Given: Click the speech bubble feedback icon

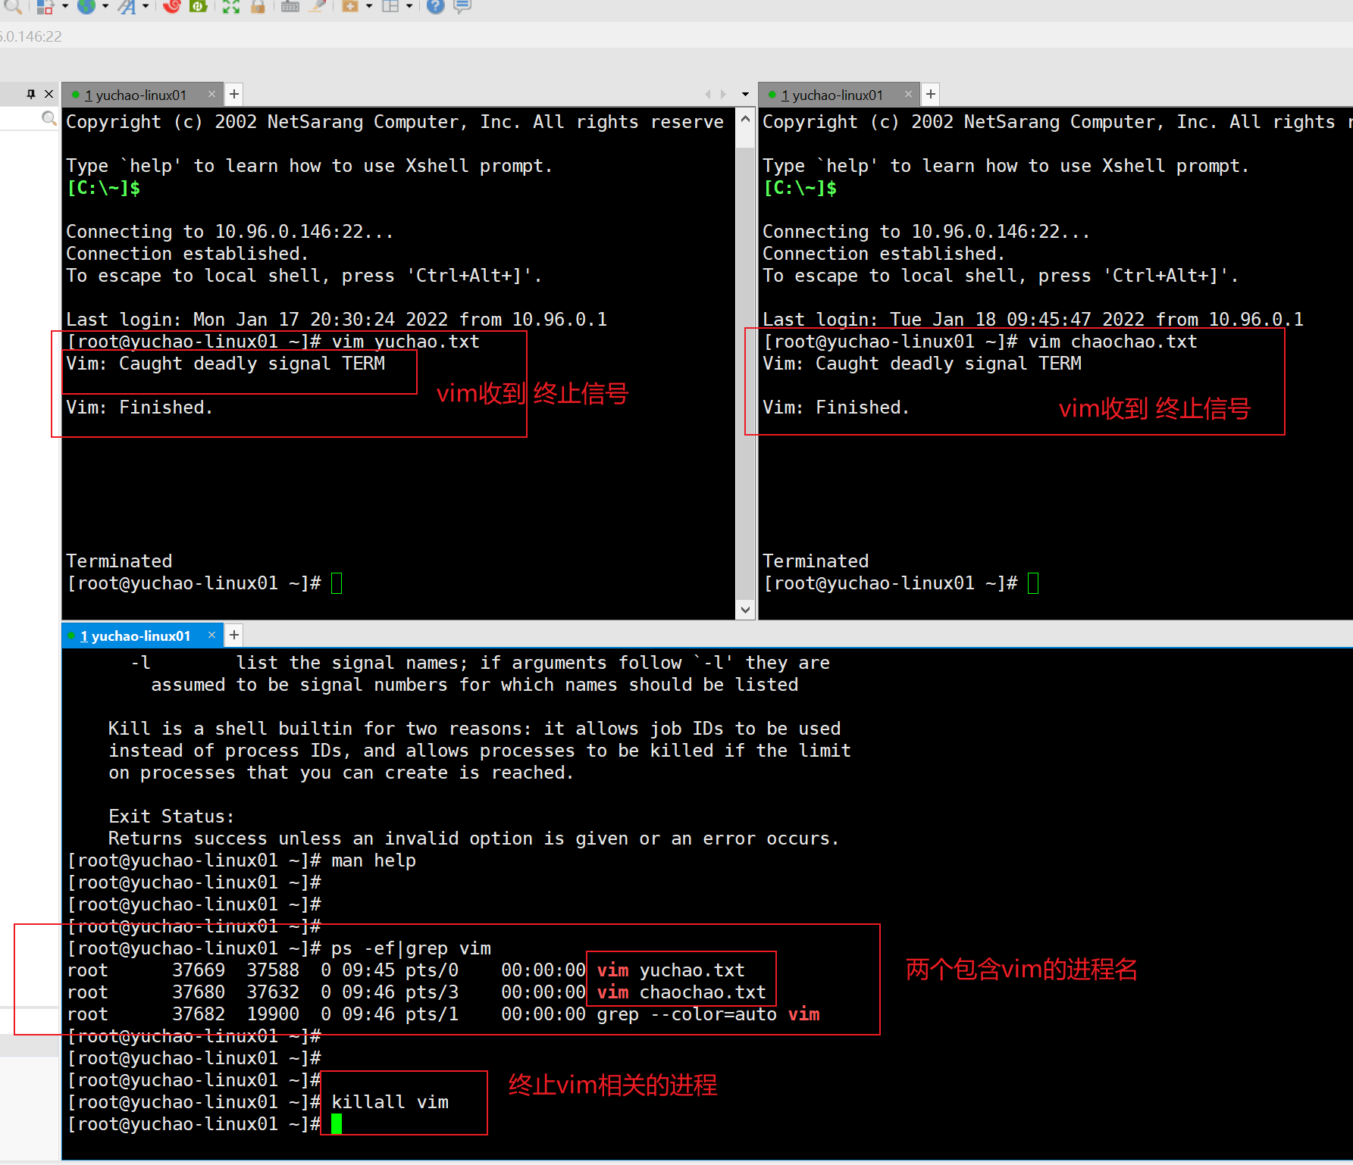Looking at the screenshot, I should tap(462, 7).
